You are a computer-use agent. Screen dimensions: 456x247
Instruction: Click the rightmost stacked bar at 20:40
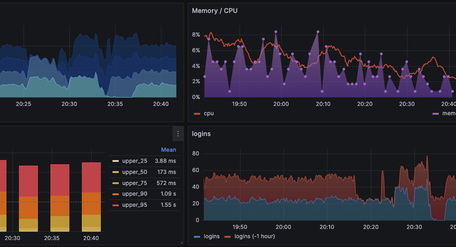coord(91,197)
